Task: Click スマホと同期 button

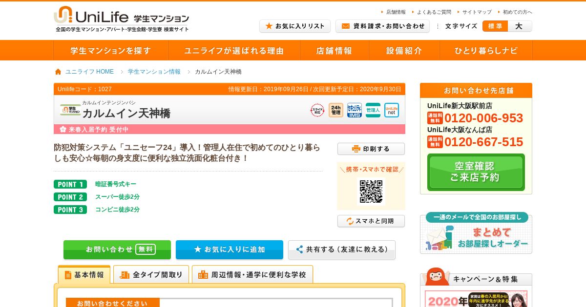Action: point(371,221)
